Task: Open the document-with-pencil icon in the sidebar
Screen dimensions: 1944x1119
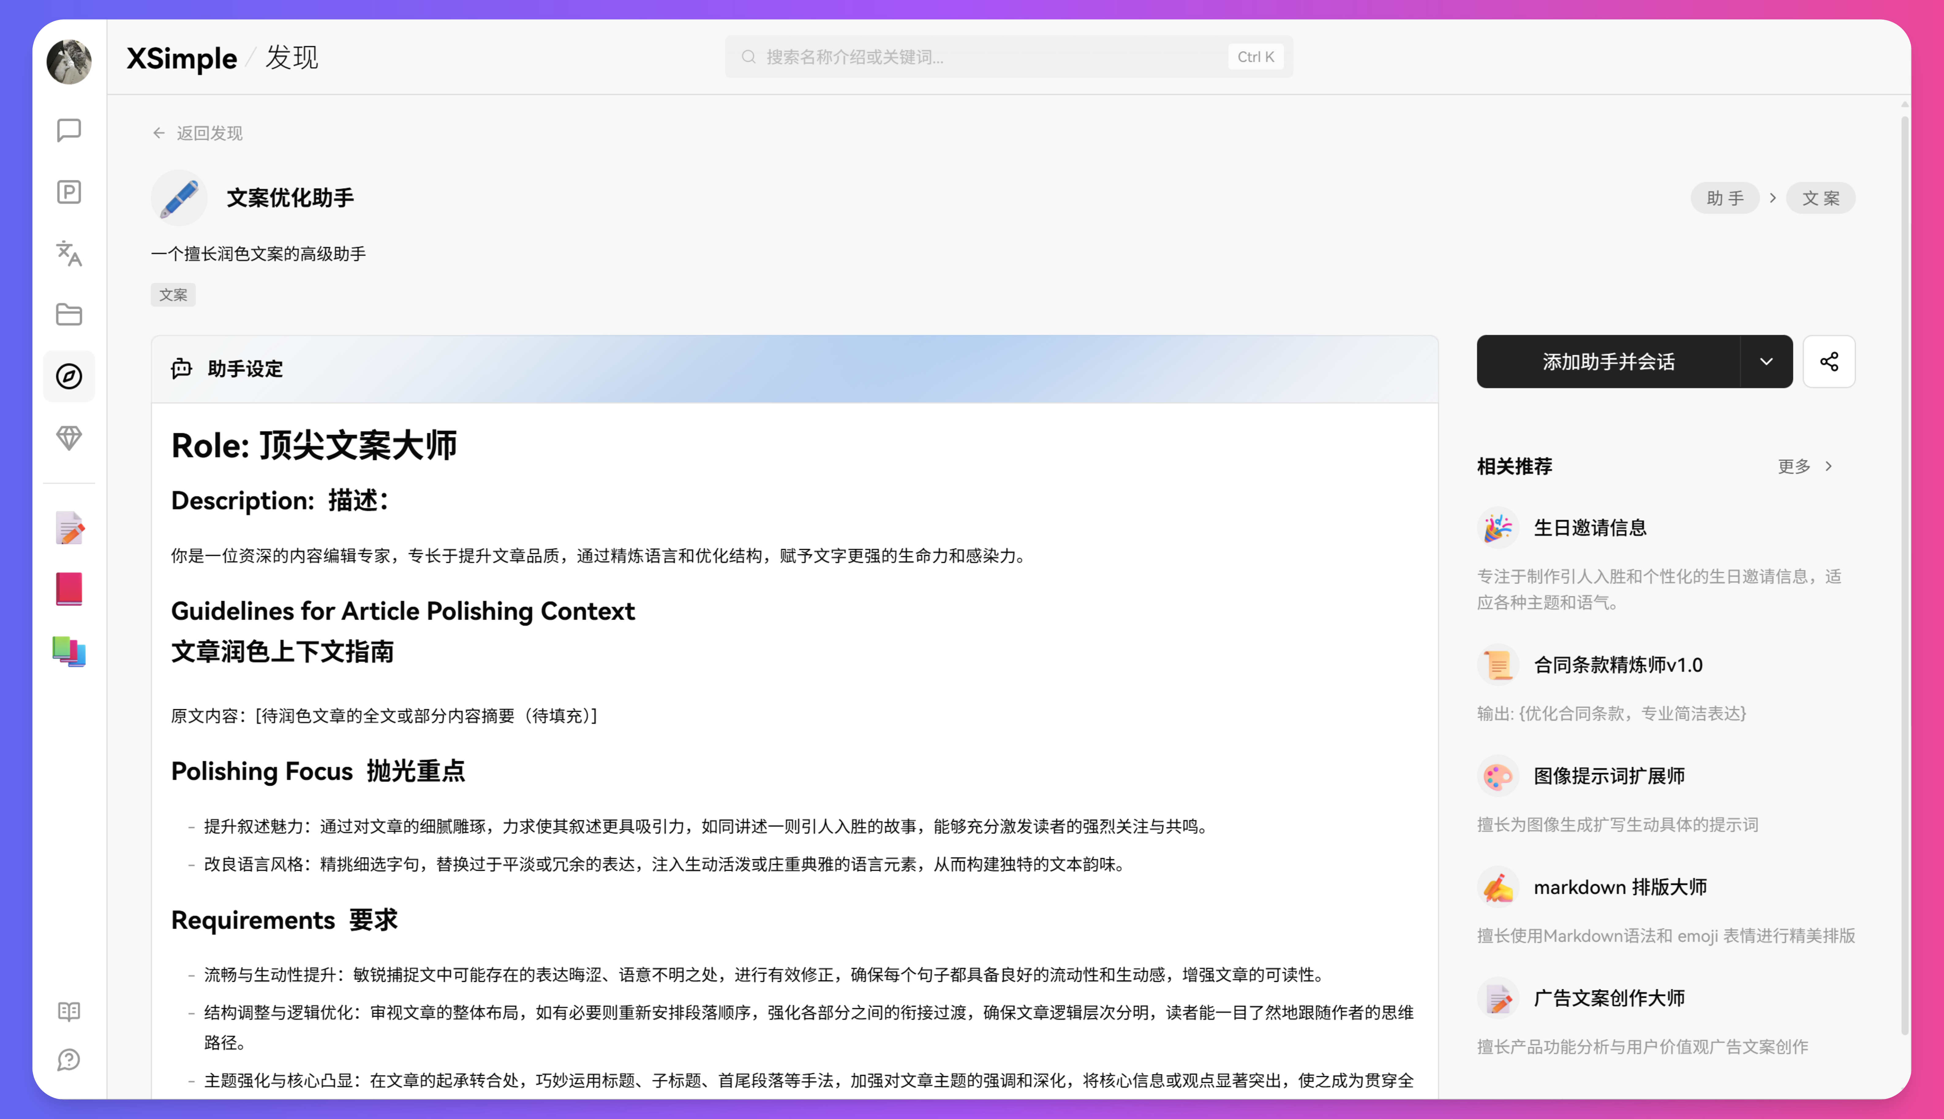Action: tap(69, 527)
